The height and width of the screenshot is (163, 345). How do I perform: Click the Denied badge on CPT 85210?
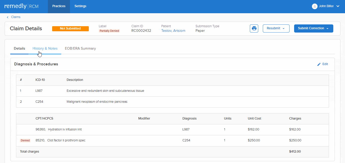click(25, 140)
